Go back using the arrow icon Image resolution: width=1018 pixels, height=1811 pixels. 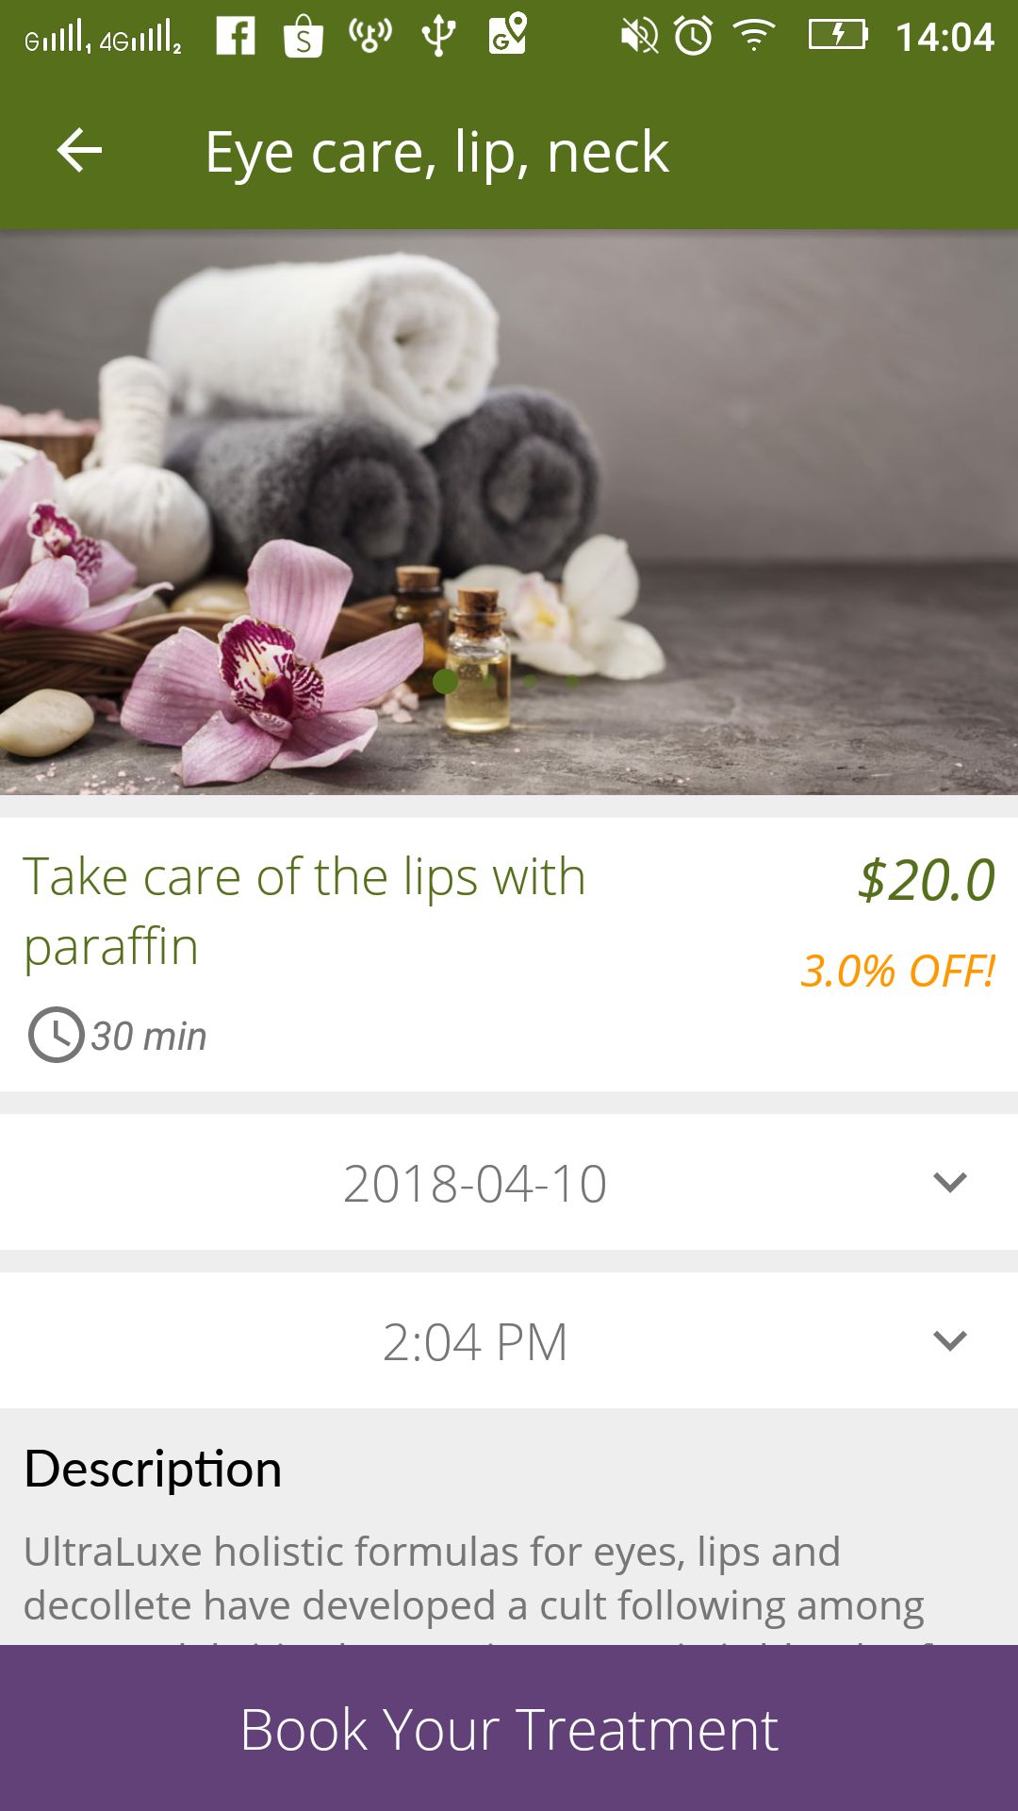click(79, 151)
